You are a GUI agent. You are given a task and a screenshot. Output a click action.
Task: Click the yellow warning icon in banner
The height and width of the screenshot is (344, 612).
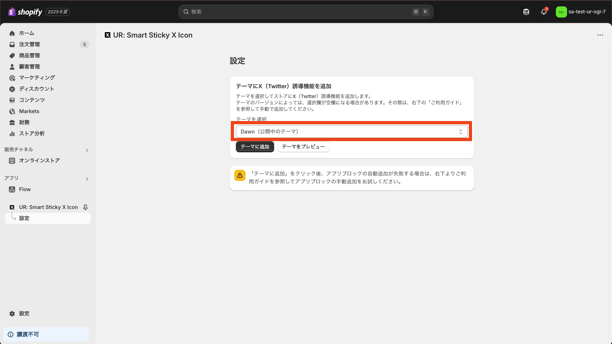coord(240,176)
